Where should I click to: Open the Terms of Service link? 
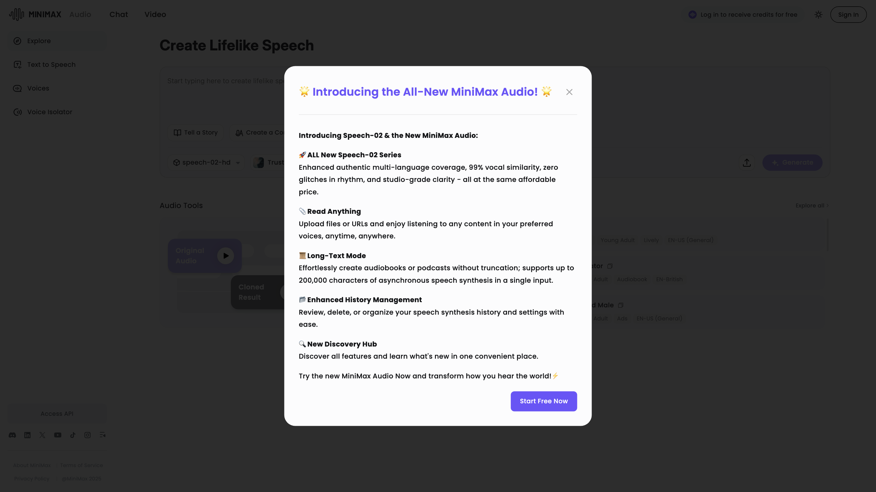(81, 465)
